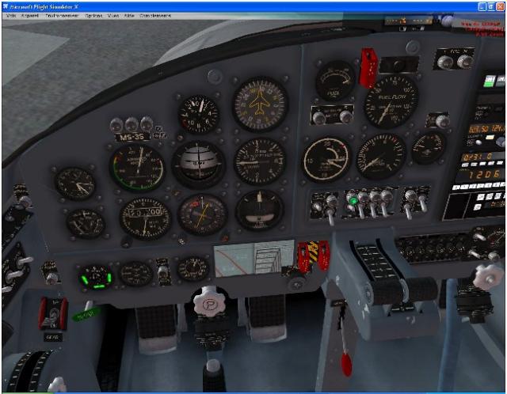507x394 pixels.
Task: Flip the toggle switch left of gear indicator lights
Action: pos(51,276)
